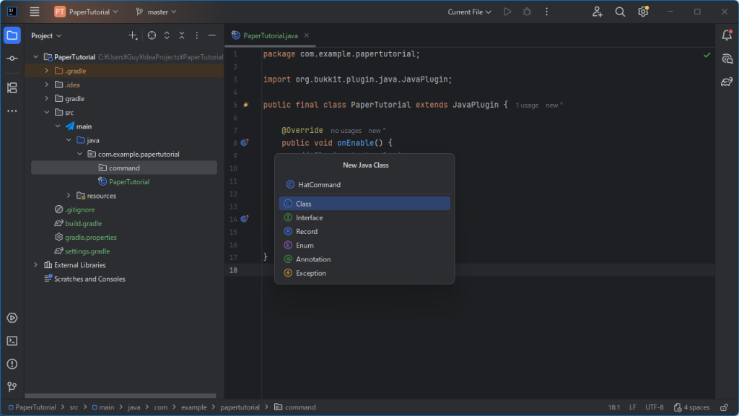
Task: Expand the External Libraries node
Action: [x=36, y=265]
